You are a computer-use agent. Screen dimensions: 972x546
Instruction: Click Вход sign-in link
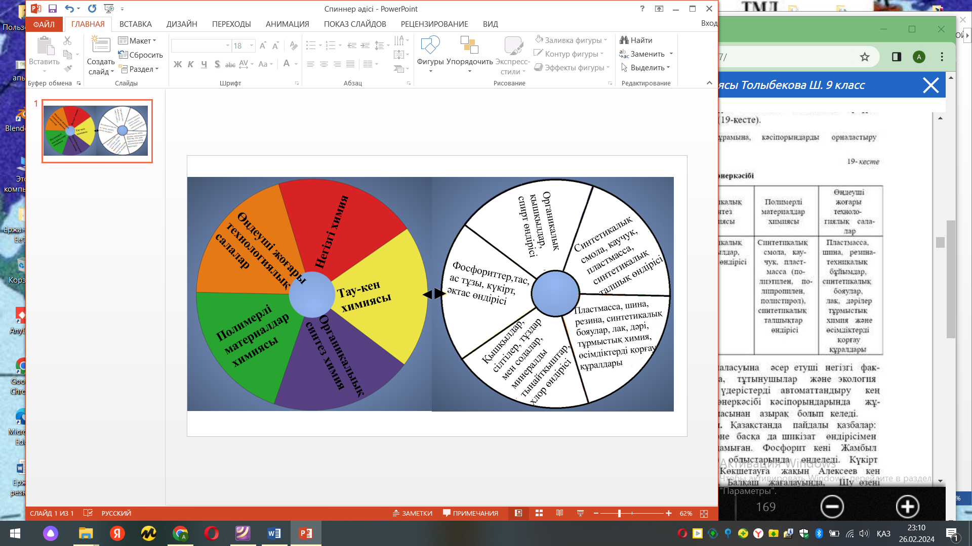point(709,23)
